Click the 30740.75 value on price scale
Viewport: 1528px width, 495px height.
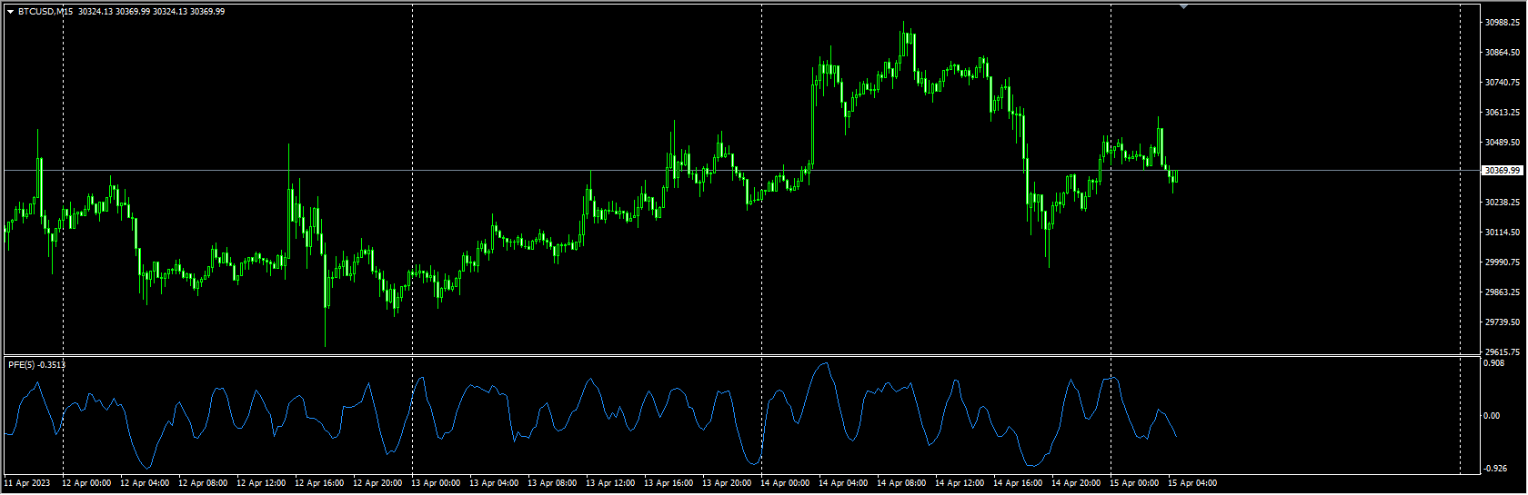coord(1503,83)
